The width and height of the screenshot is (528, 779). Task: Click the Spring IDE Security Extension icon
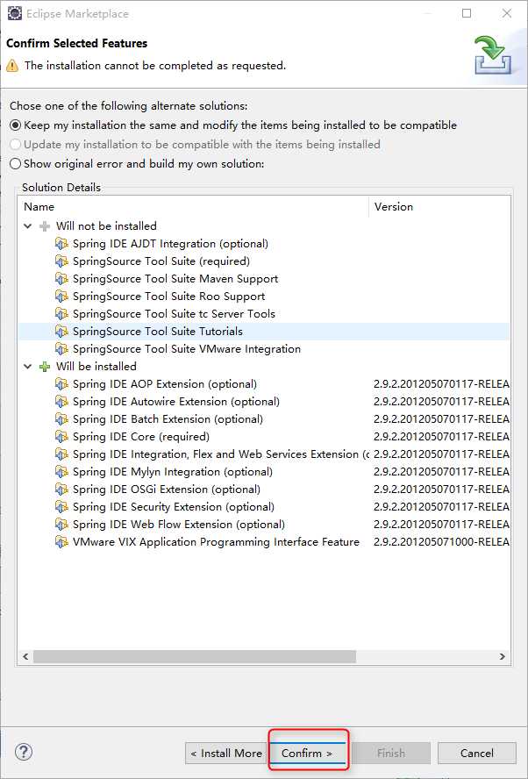[61, 507]
